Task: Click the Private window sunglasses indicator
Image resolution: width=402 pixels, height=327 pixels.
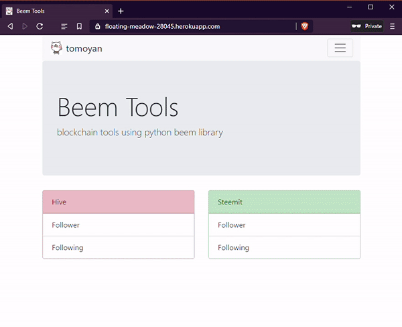Action: click(x=367, y=26)
